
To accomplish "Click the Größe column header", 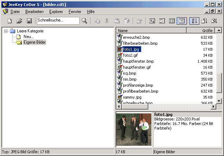I will point(200,31).
